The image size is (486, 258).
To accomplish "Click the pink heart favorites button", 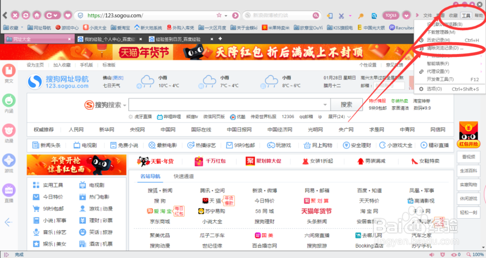I will click(68, 15).
